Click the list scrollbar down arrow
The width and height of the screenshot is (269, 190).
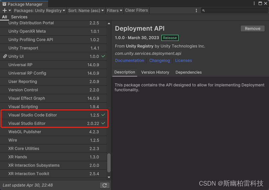click(x=109, y=177)
